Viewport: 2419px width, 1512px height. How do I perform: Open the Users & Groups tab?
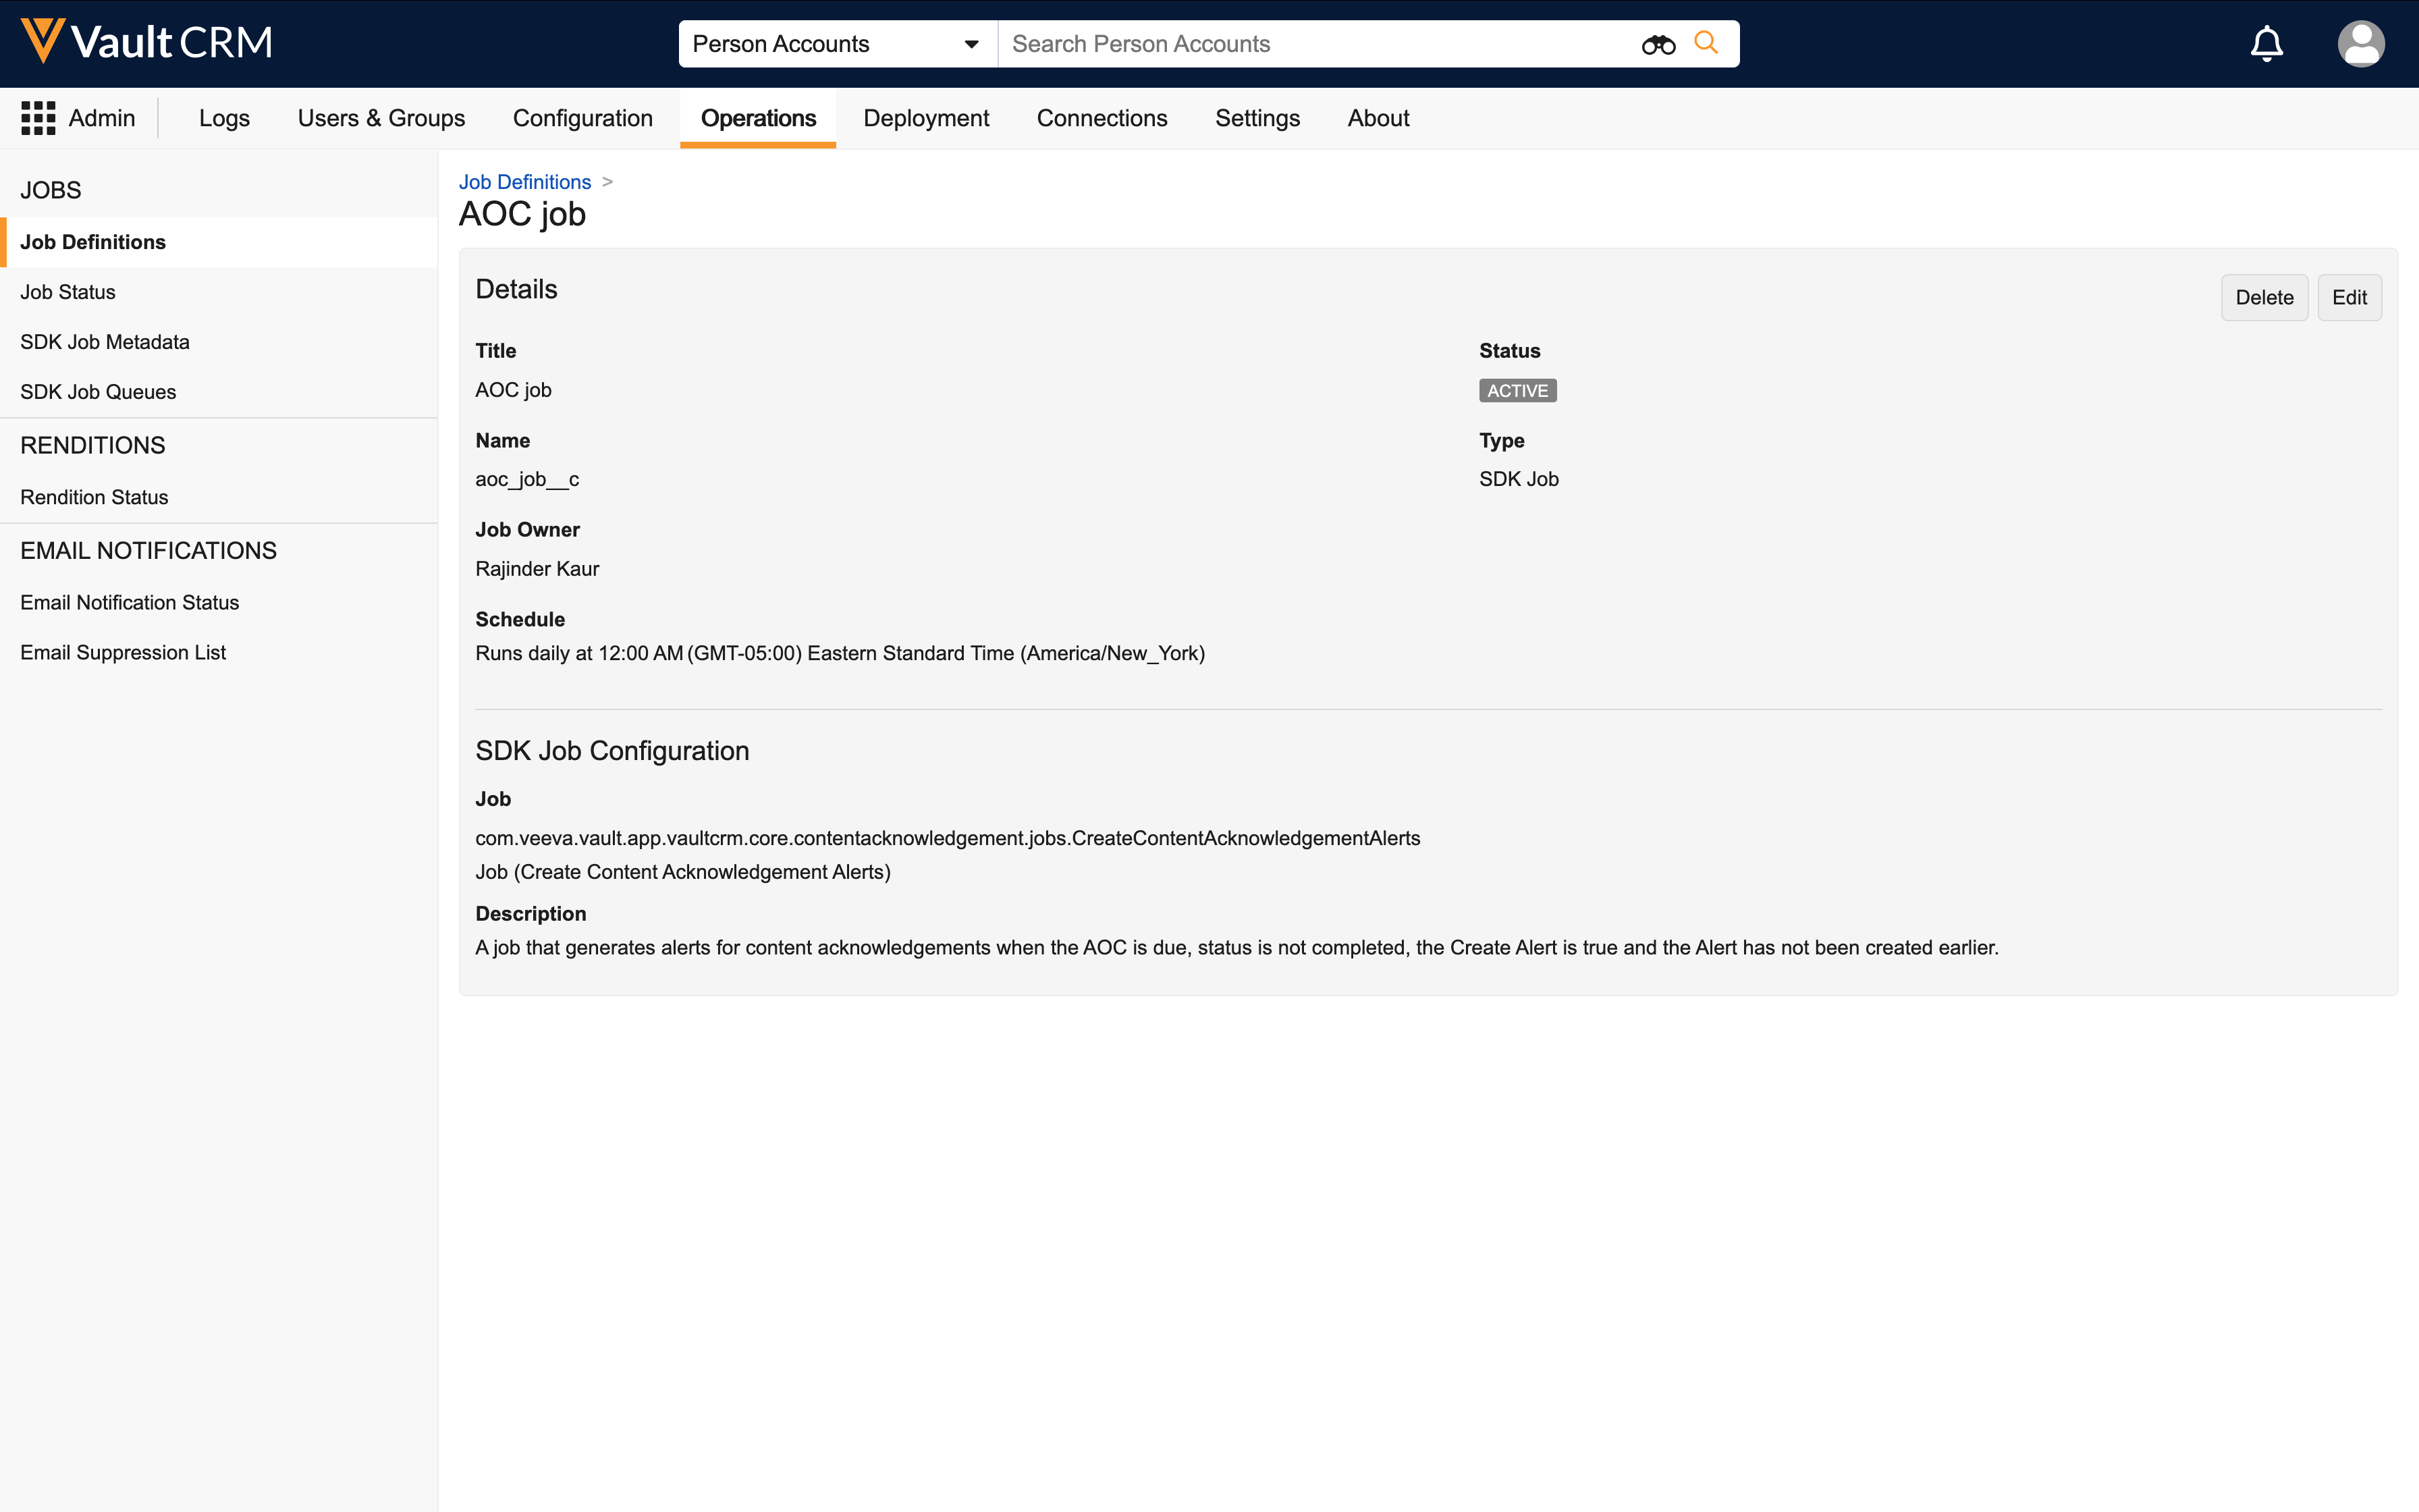[381, 118]
